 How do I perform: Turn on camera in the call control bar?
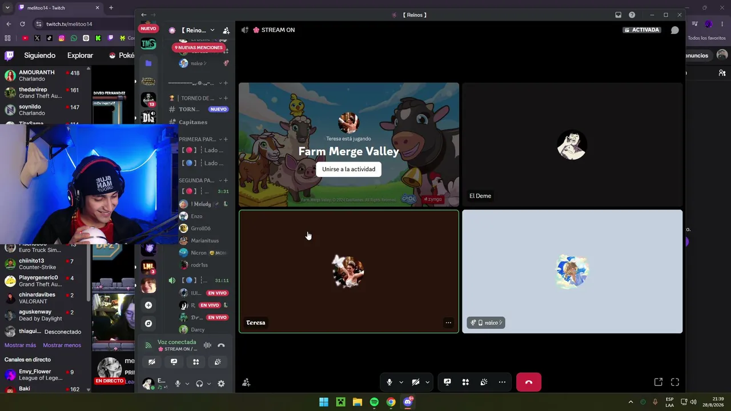pos(416,382)
